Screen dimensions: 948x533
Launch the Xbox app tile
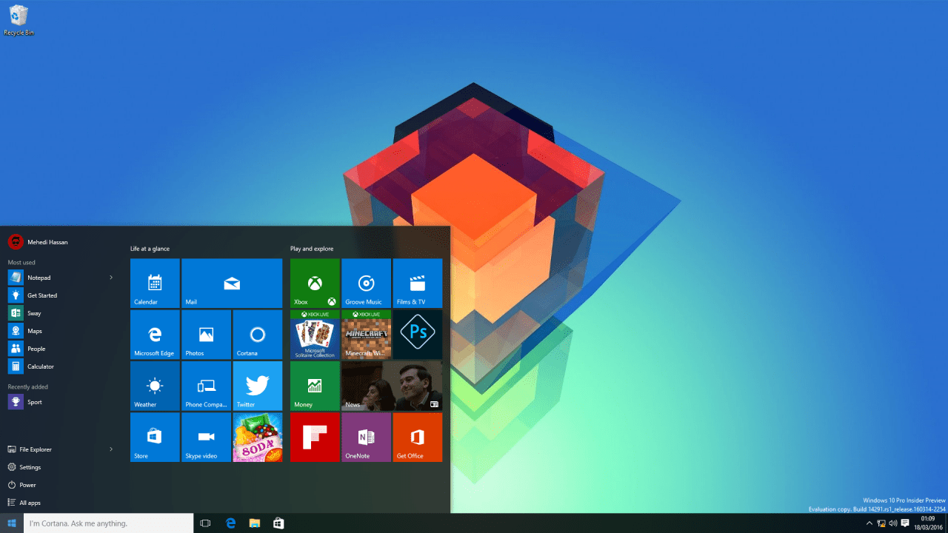point(314,283)
